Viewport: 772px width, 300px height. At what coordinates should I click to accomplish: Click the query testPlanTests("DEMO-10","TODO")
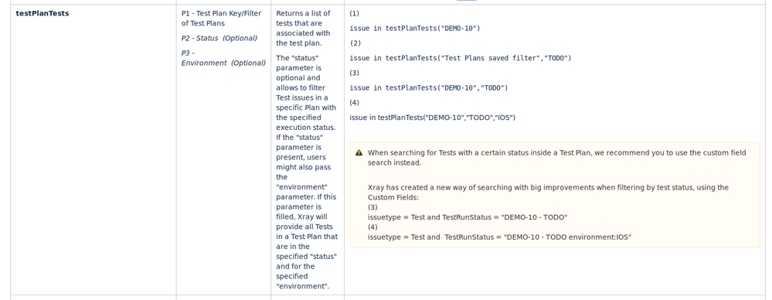[x=428, y=87]
